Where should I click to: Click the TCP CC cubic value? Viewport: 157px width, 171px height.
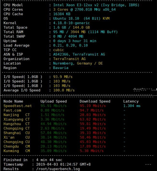(x=59, y=50)
